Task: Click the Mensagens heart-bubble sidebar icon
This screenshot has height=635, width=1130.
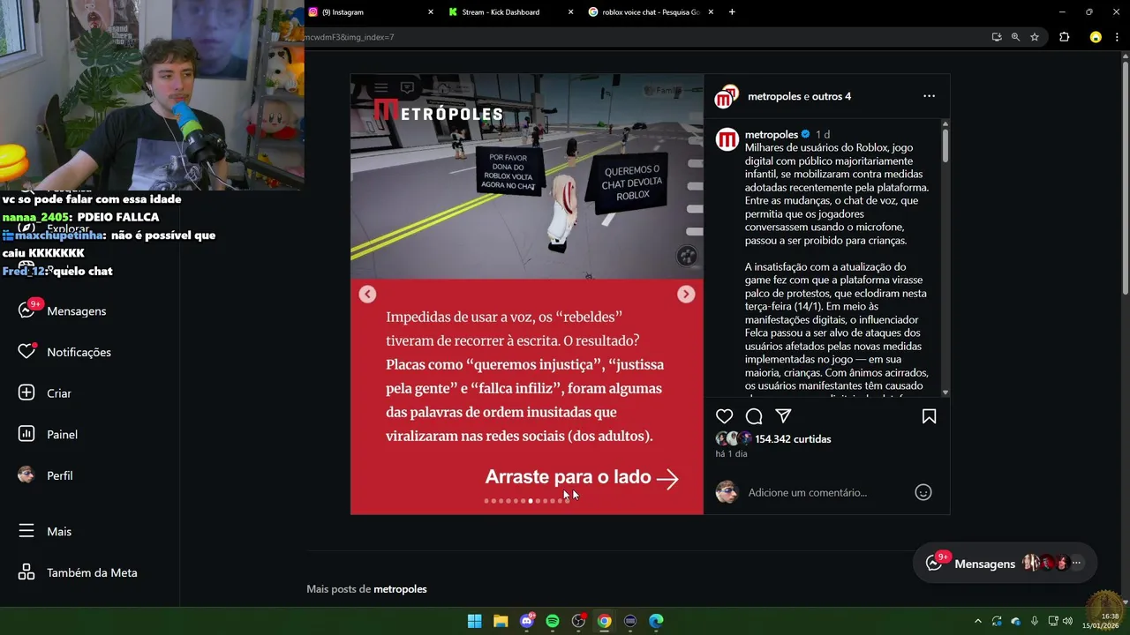Action: [27, 310]
